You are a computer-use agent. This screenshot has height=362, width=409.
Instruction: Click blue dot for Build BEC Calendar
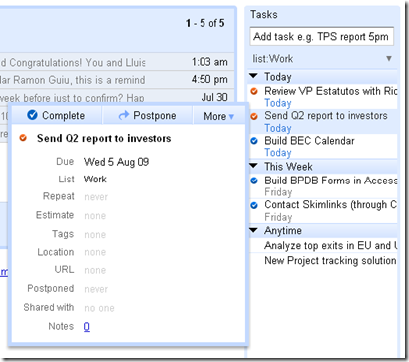coord(254,141)
